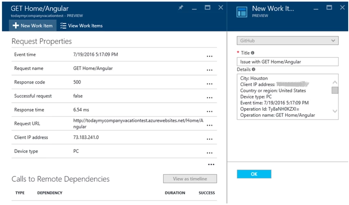
Task: Click the Request Properties heading
Action: [x=41, y=41]
